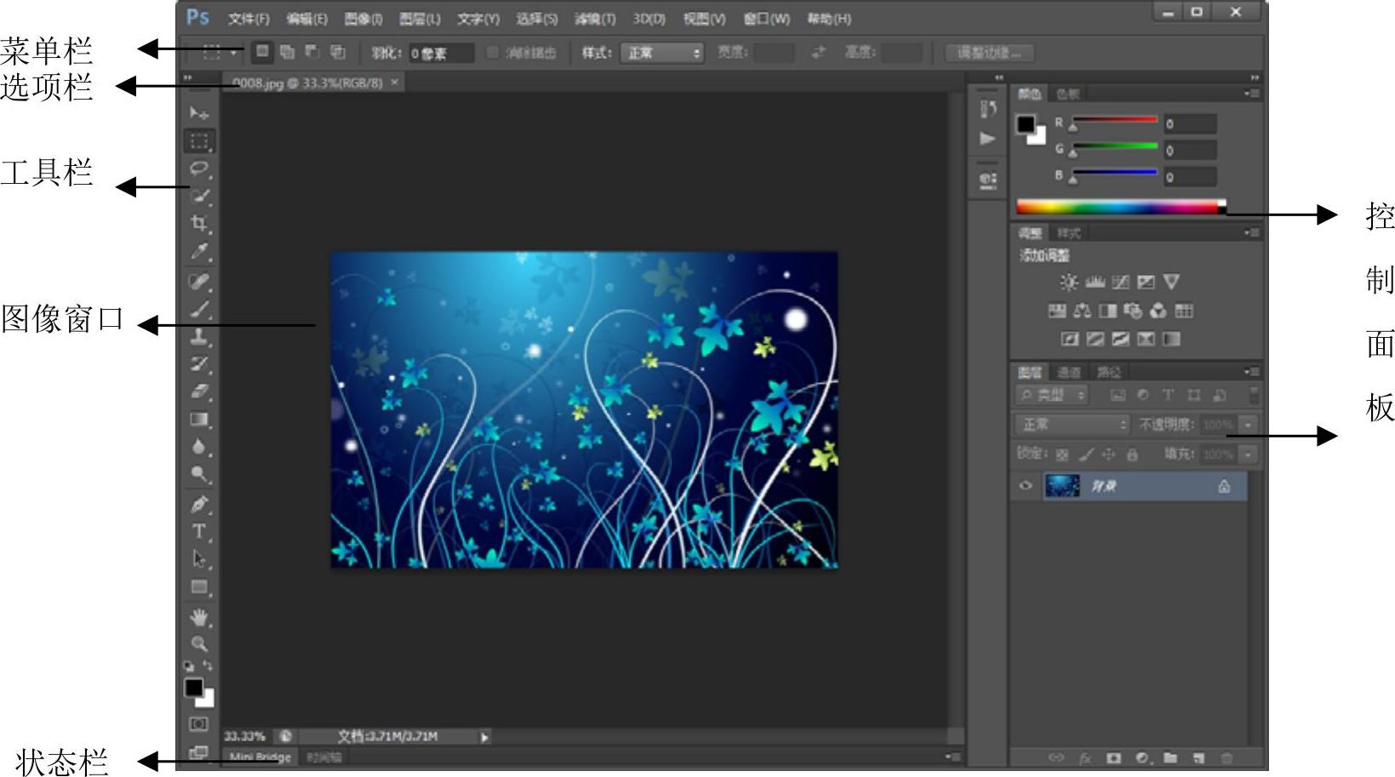Choose Intersect with Selection mode
This screenshot has height=777, width=1395.
tap(338, 52)
